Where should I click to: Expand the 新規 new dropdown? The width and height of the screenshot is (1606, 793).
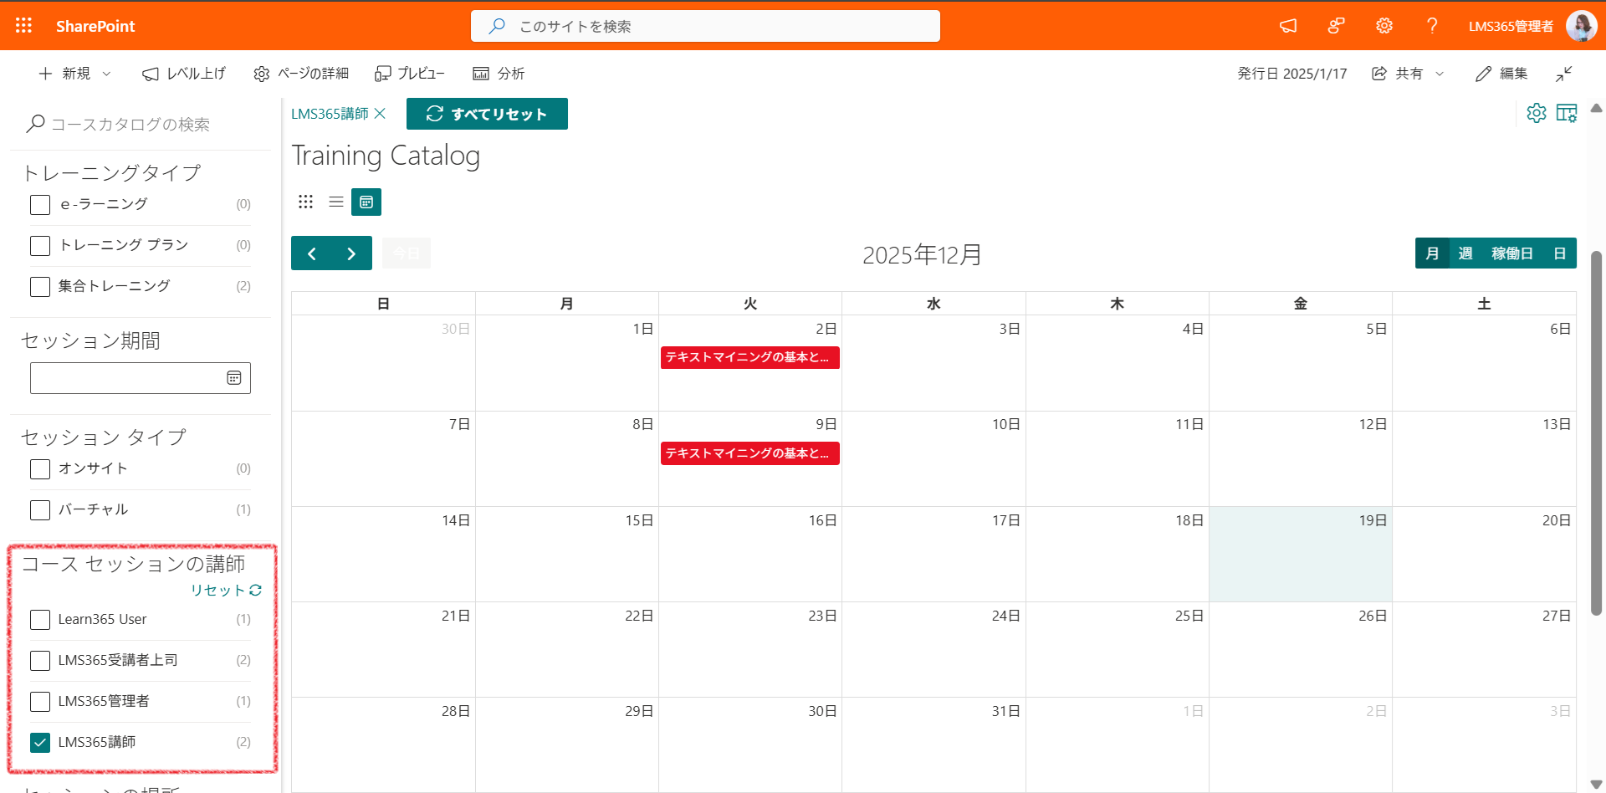75,74
